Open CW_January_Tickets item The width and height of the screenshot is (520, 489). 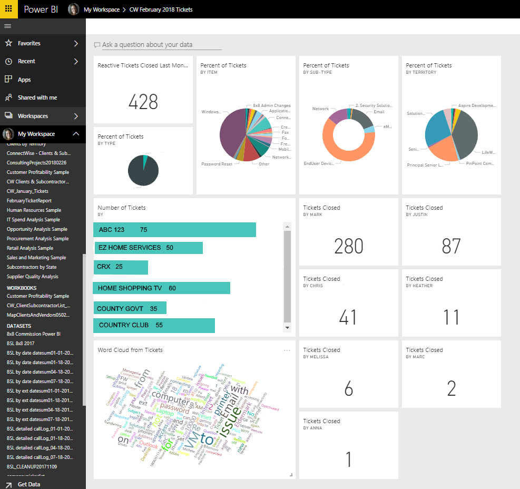pyautogui.click(x=27, y=191)
